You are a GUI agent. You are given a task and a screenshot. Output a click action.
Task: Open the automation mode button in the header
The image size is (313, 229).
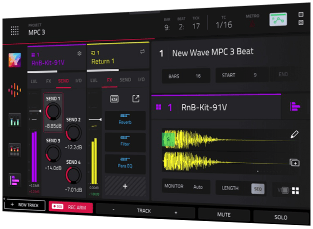(278, 19)
